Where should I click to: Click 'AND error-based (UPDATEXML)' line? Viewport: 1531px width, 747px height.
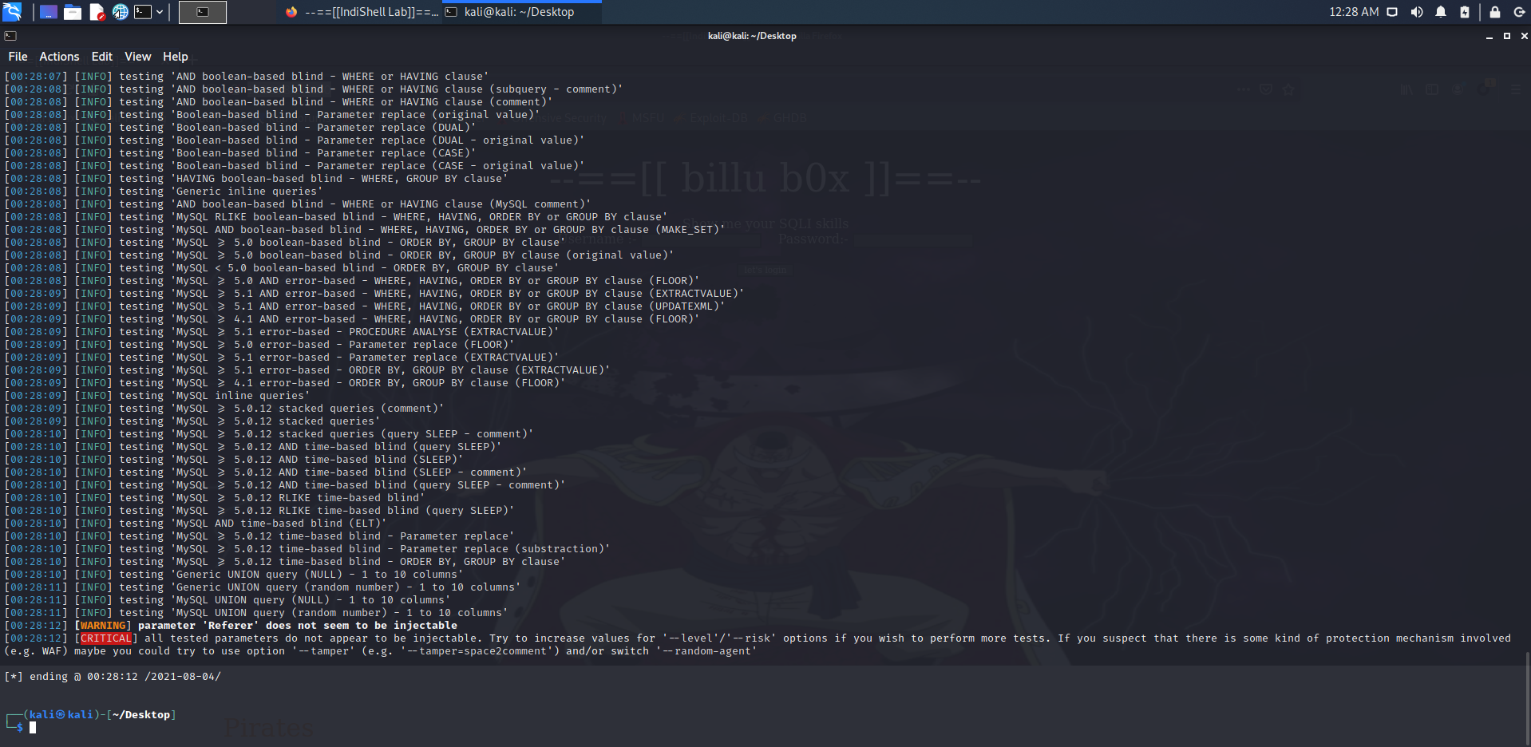coord(365,306)
